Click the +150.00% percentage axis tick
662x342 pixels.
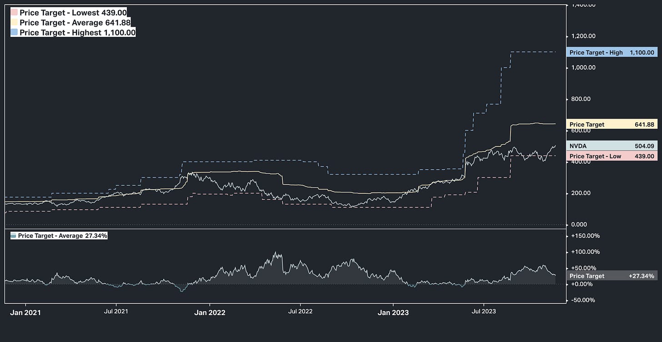click(585, 236)
